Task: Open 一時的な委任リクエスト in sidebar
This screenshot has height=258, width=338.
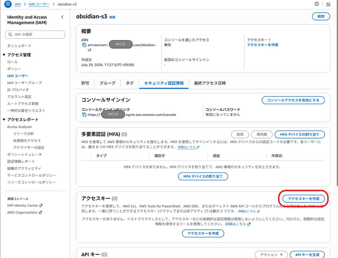Action: pyautogui.click(x=26, y=111)
